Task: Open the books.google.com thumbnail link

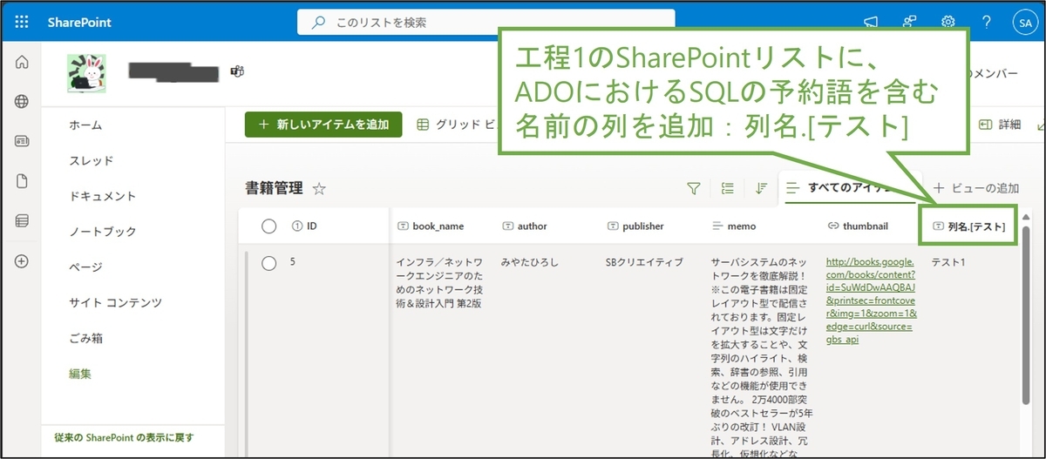Action: [x=871, y=300]
